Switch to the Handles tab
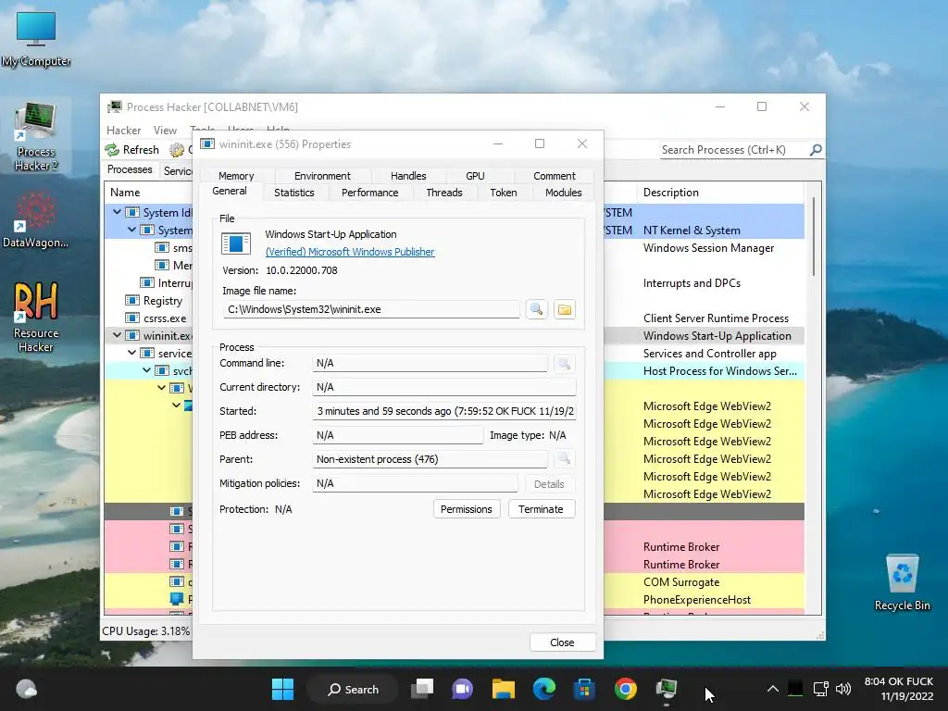Viewport: 948px width, 711px height. (x=408, y=176)
